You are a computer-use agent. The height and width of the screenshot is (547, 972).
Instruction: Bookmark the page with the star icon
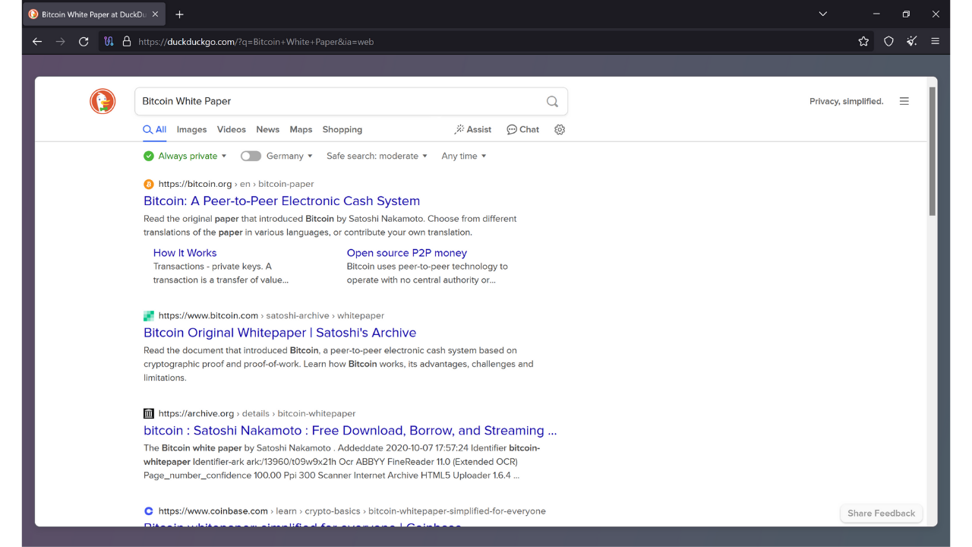[x=863, y=42]
